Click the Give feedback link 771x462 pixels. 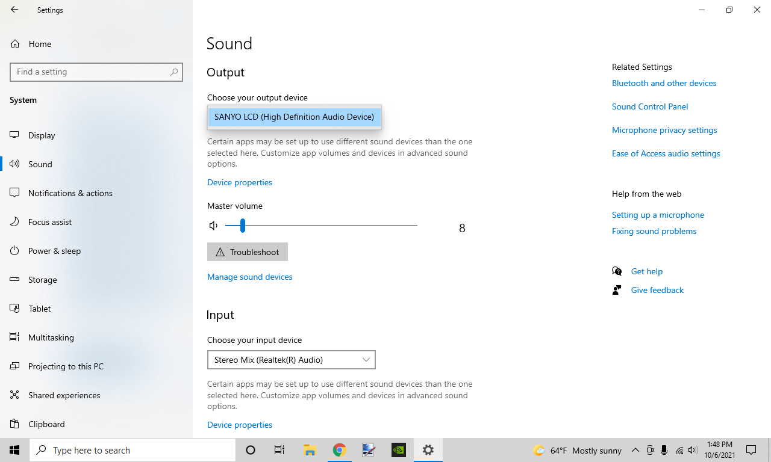(657, 290)
